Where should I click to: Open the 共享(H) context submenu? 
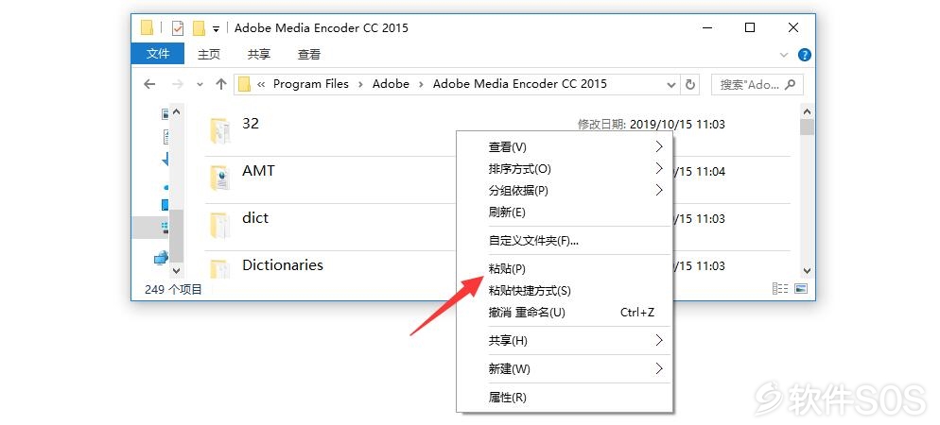565,341
